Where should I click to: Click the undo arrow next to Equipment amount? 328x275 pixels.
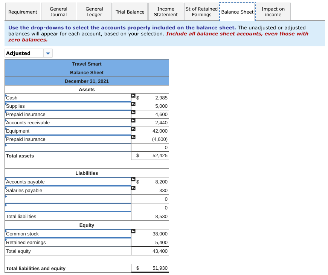click(133, 129)
